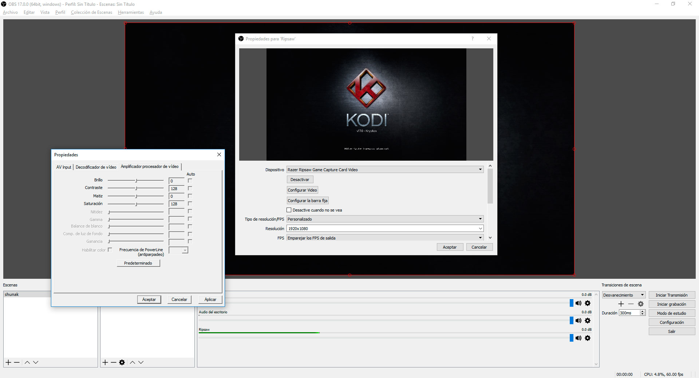699x378 pixels.
Task: Toggle Auto checkbox for Nitidez
Action: click(x=190, y=211)
